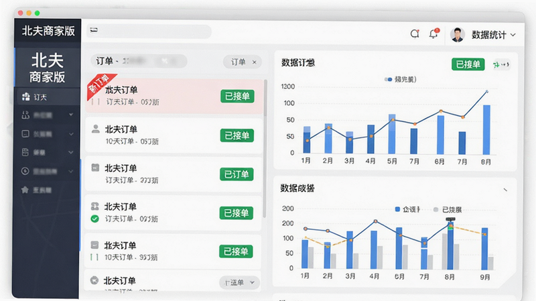Expand the sidebar item with storefront icon
This screenshot has width=536, height=301.
71,152
